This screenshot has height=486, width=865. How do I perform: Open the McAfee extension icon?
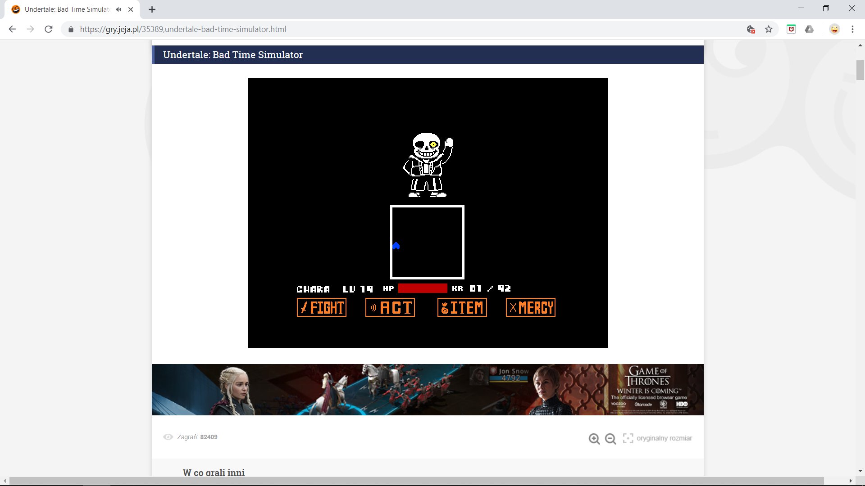pos(791,29)
